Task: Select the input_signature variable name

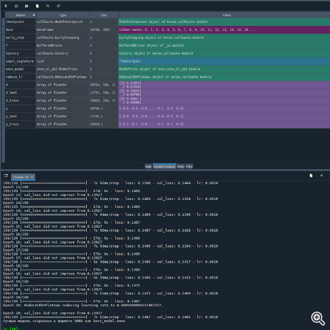Action: 20,61
